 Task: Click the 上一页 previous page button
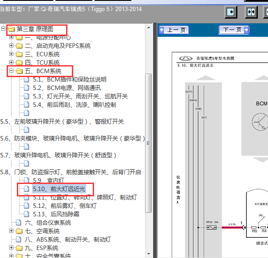173,30
